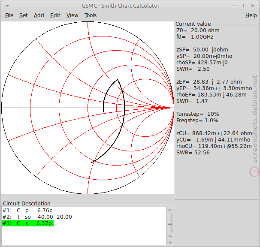
Task: Click the rhoEP= 183.53m-j 46.28m line
Action: [x=212, y=95]
